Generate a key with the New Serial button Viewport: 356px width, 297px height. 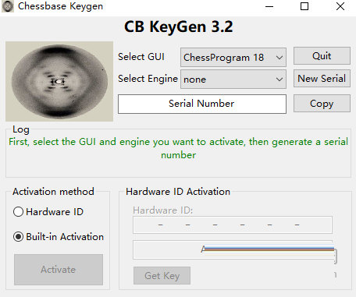(x=322, y=78)
